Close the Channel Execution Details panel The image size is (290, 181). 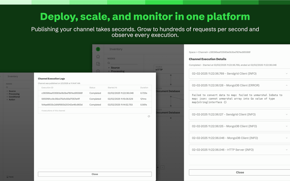click(240, 172)
